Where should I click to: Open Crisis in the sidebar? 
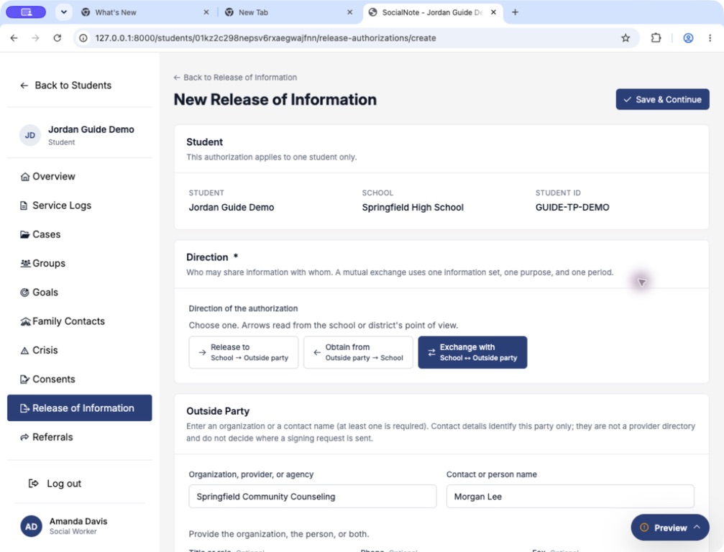79,350
